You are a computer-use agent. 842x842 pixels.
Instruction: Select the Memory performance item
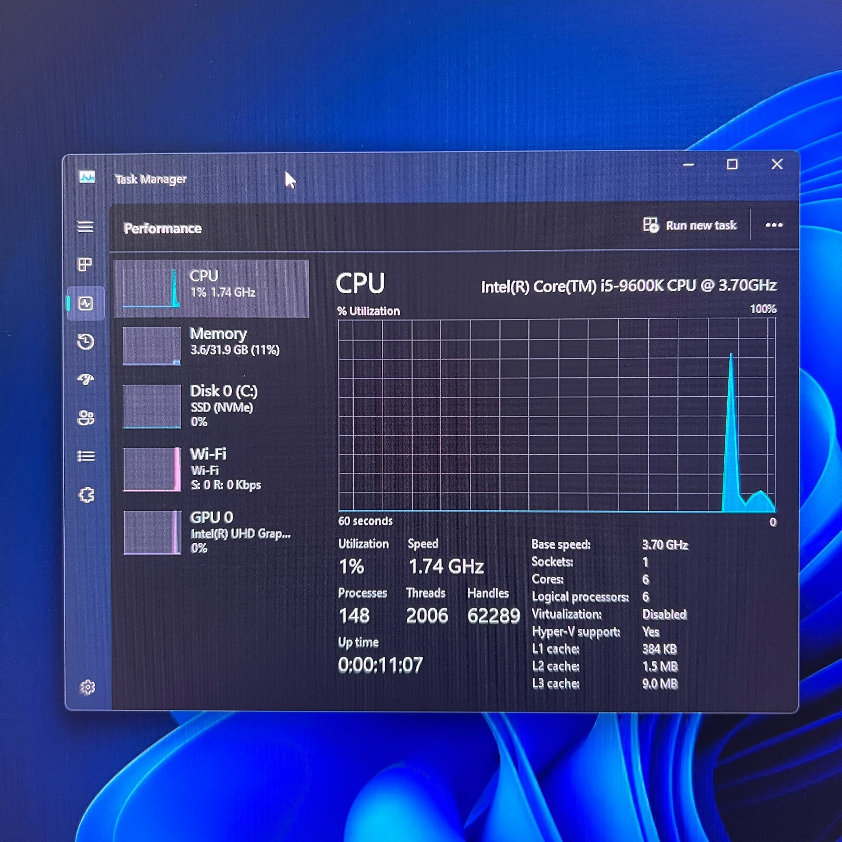[x=212, y=345]
